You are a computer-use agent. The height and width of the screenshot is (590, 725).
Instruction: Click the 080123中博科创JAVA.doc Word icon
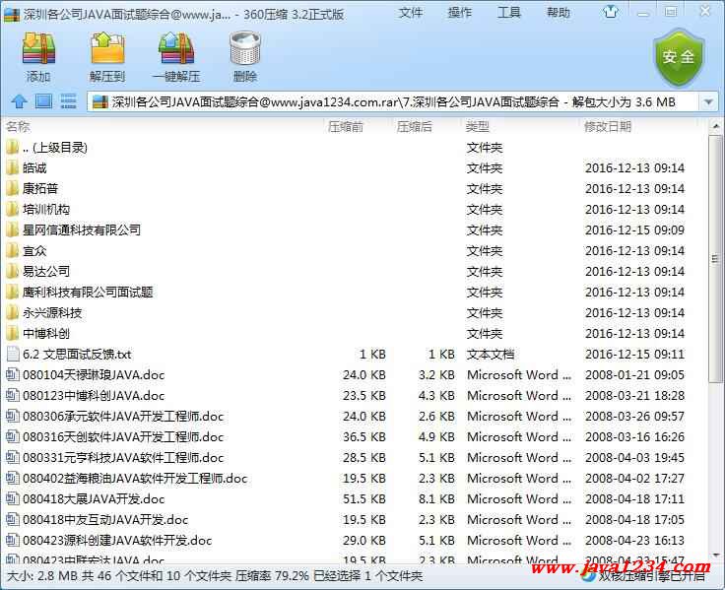coord(13,396)
